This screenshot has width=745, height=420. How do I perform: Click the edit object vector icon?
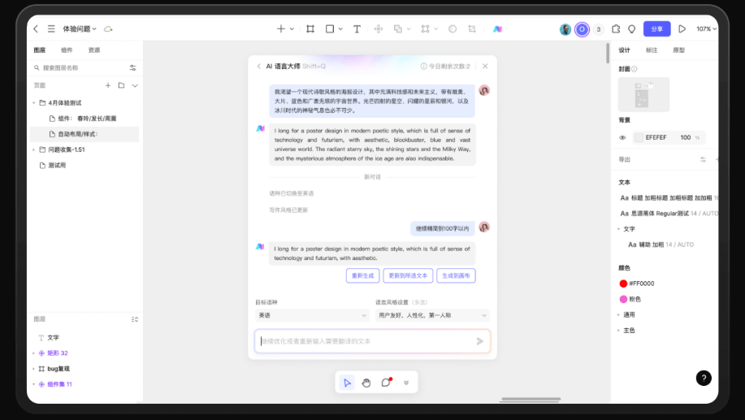425,29
